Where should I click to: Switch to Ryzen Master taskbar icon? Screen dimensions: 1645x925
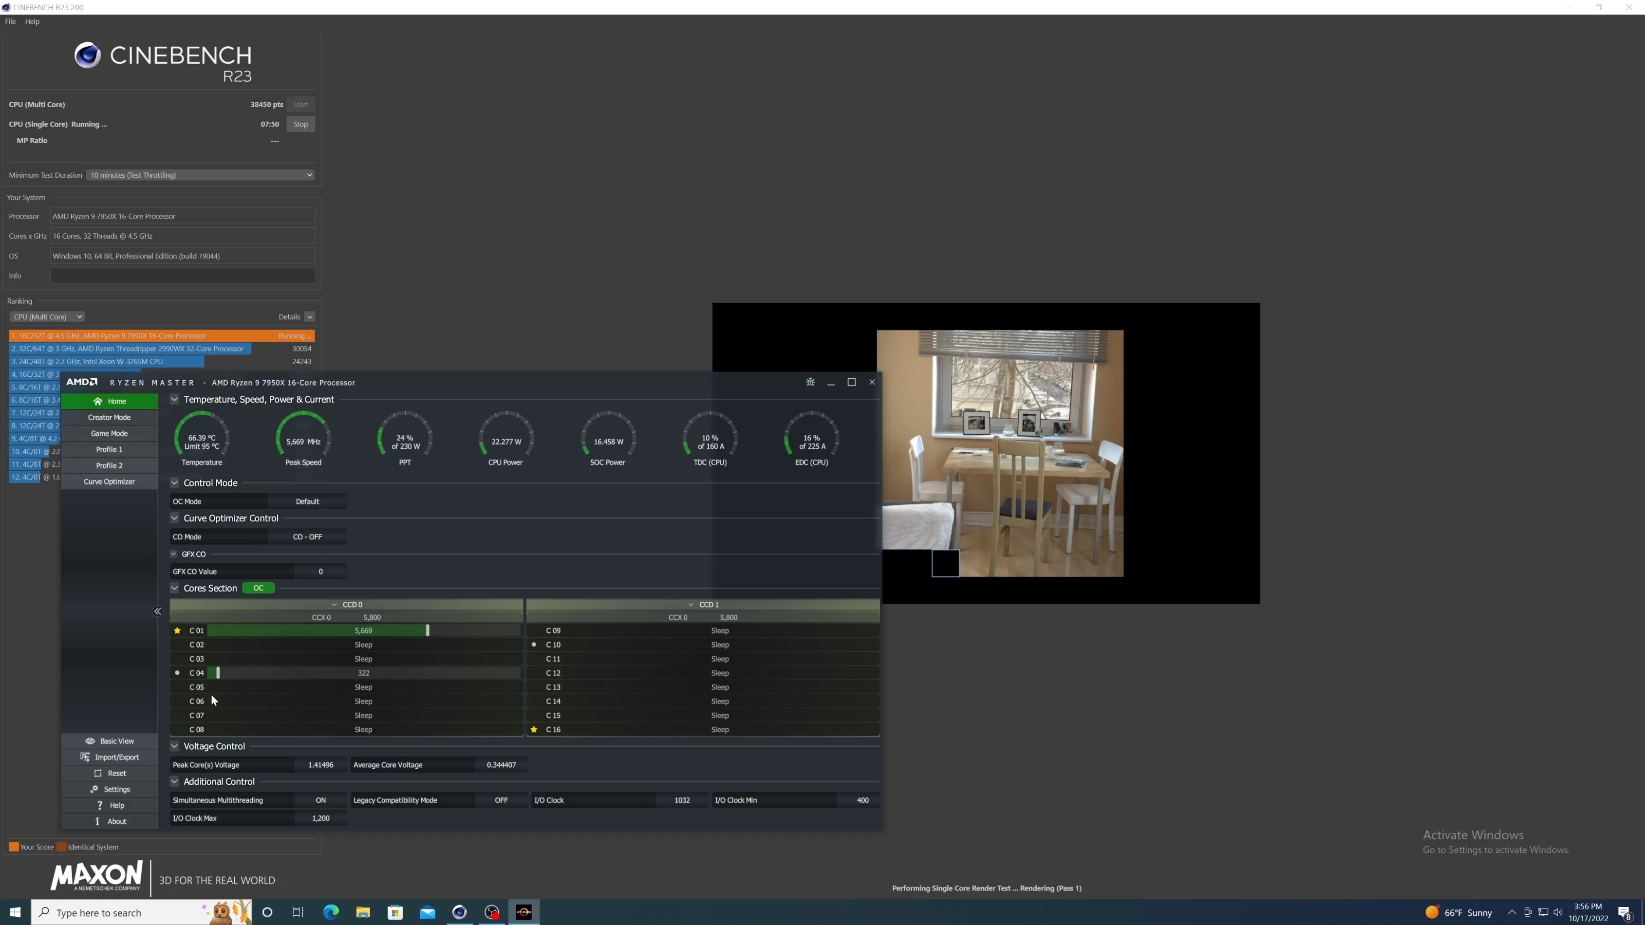point(523,912)
